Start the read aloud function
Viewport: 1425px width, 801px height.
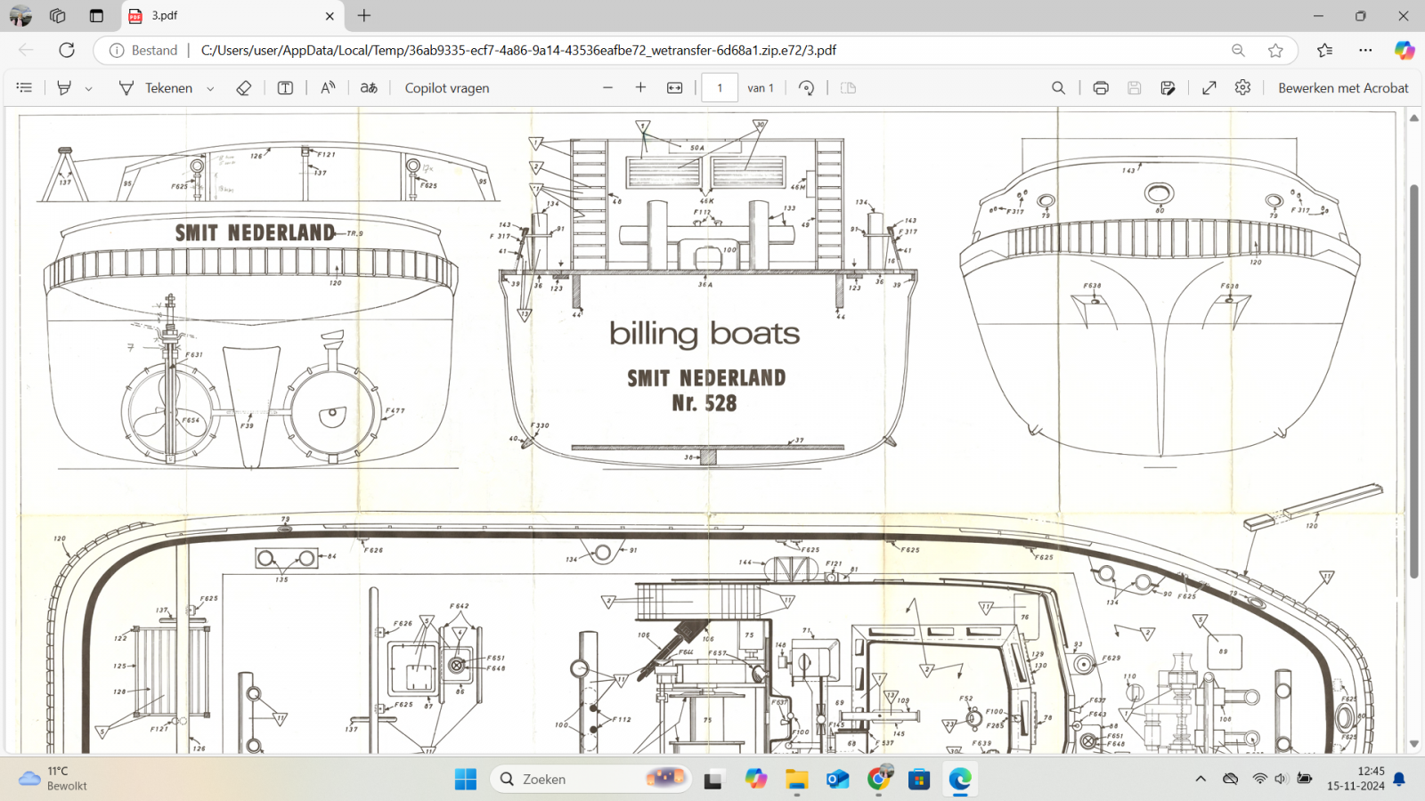click(x=328, y=87)
